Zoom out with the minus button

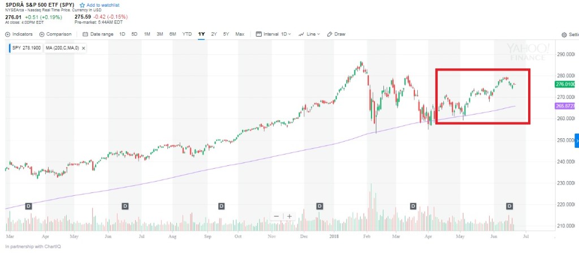point(276,216)
